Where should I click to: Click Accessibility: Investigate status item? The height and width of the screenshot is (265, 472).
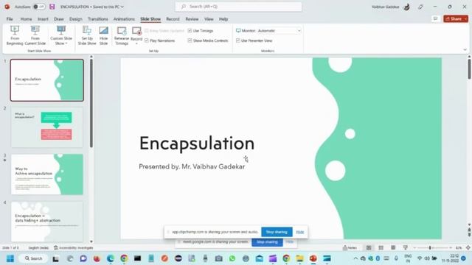pos(73,247)
